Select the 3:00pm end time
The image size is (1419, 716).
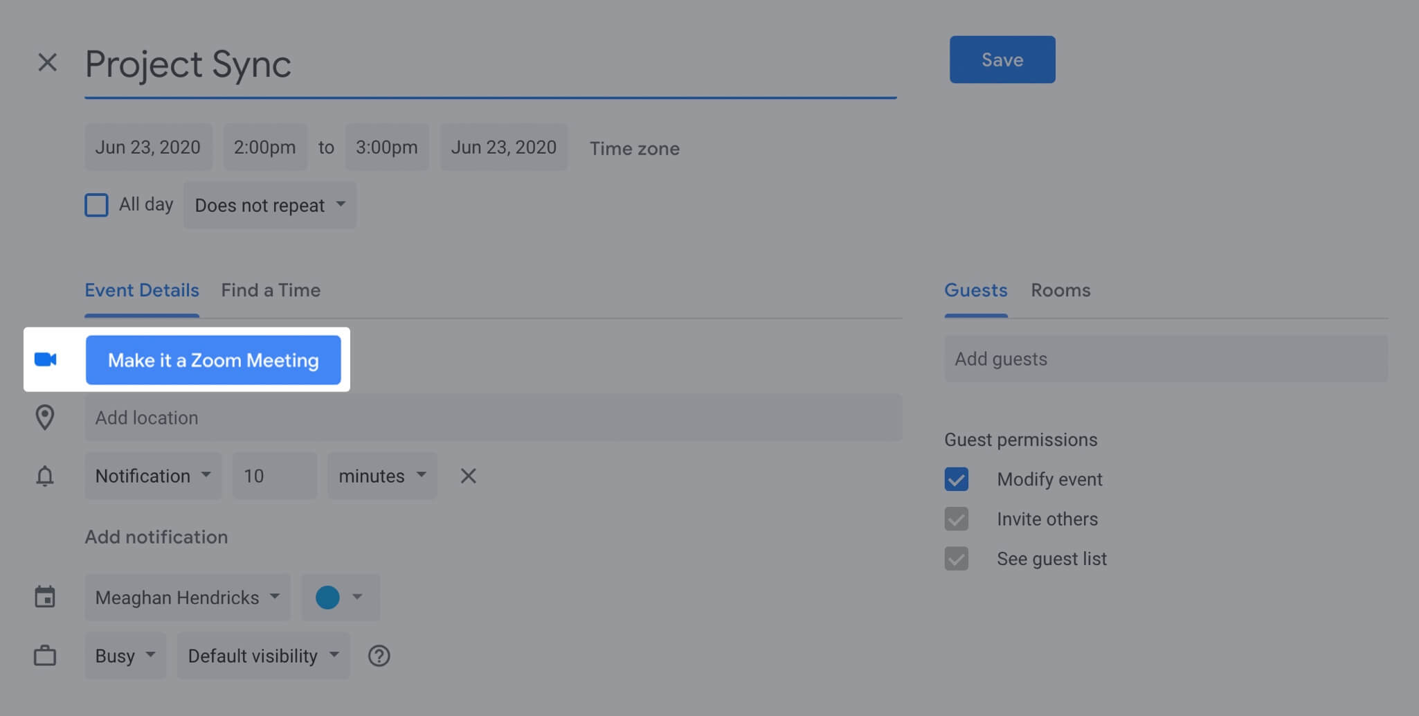point(387,147)
